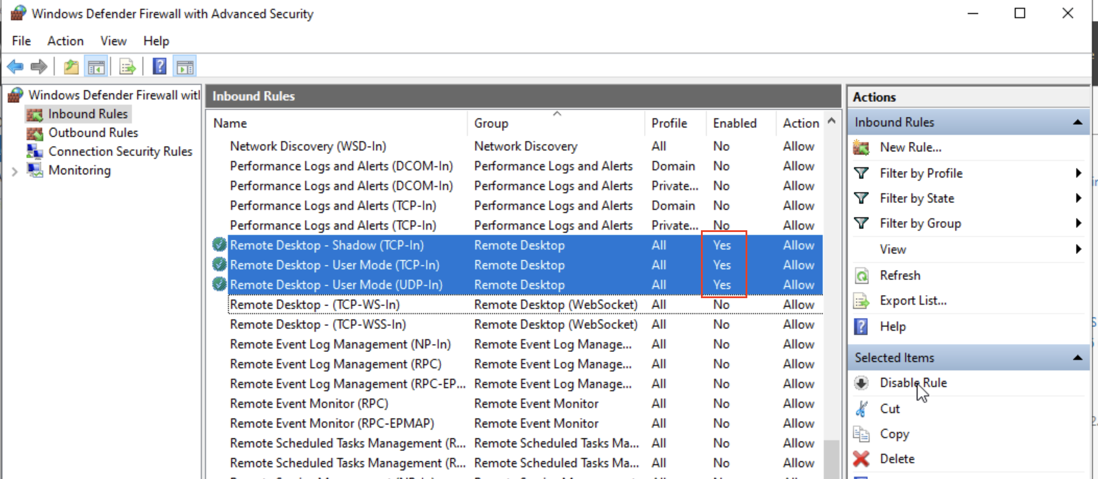Viewport: 1098px width, 479px height.
Task: Collapse the Selected Items section
Action: pos(1077,358)
